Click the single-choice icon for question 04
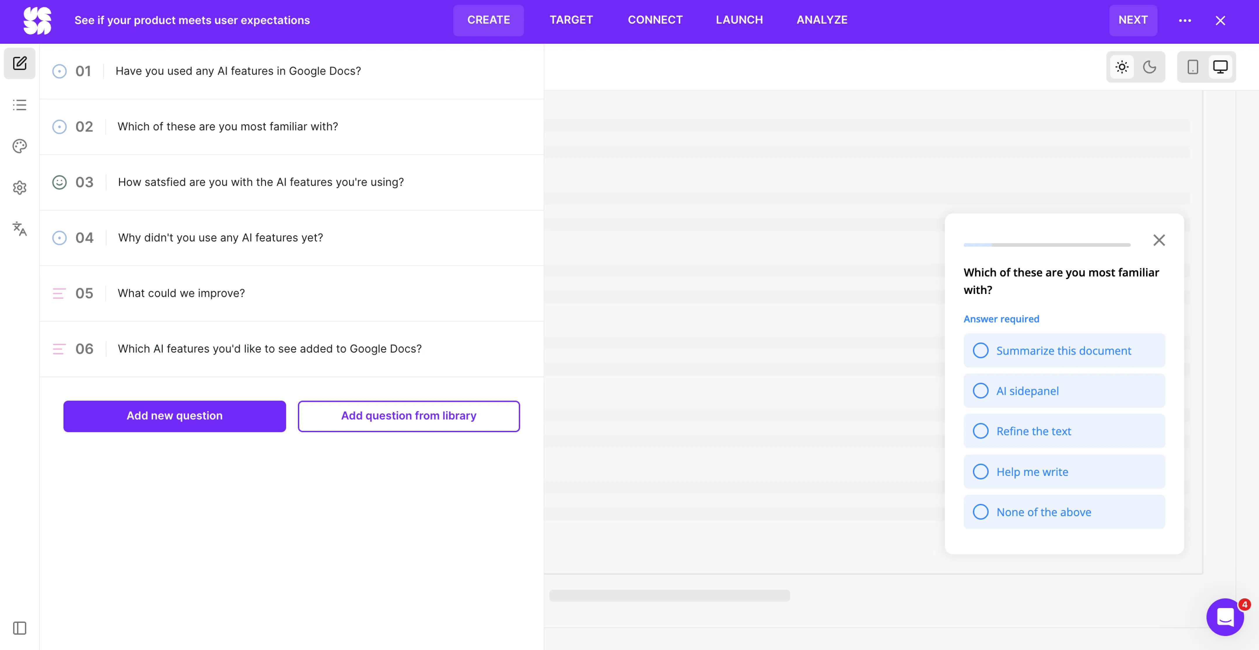This screenshot has width=1259, height=650. 59,238
